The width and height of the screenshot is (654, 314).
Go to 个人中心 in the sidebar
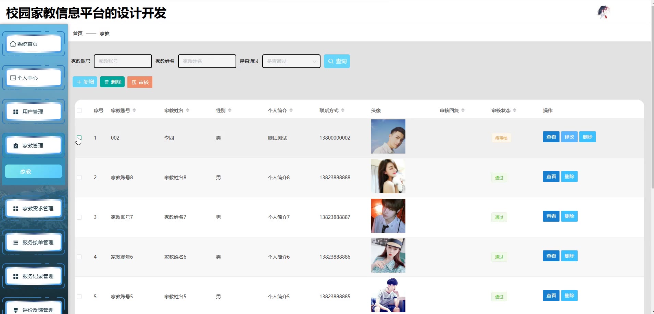(x=34, y=78)
